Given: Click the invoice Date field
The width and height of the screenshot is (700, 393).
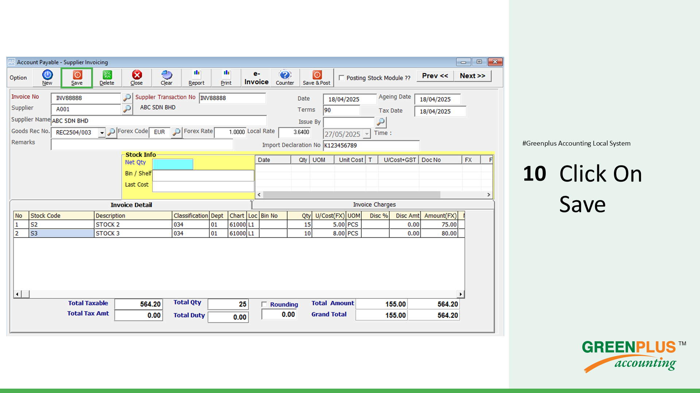Looking at the screenshot, I should (x=350, y=99).
